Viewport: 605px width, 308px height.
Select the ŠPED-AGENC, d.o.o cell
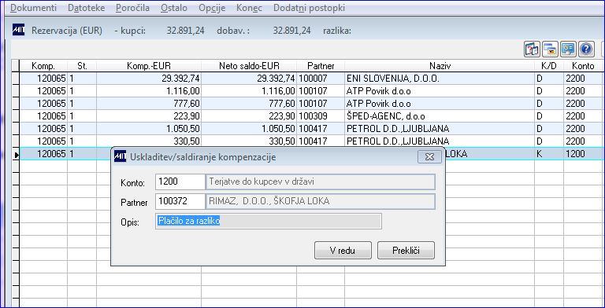tap(440, 116)
